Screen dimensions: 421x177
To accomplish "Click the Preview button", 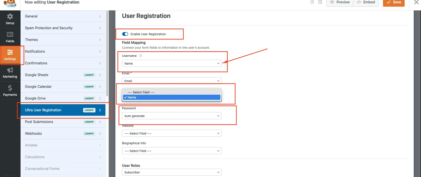I will pos(340,2).
